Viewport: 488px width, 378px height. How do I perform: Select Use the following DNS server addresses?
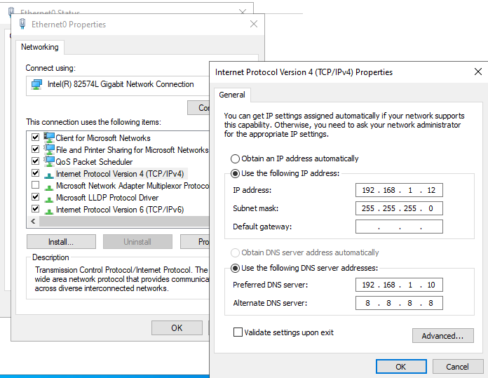coord(235,268)
